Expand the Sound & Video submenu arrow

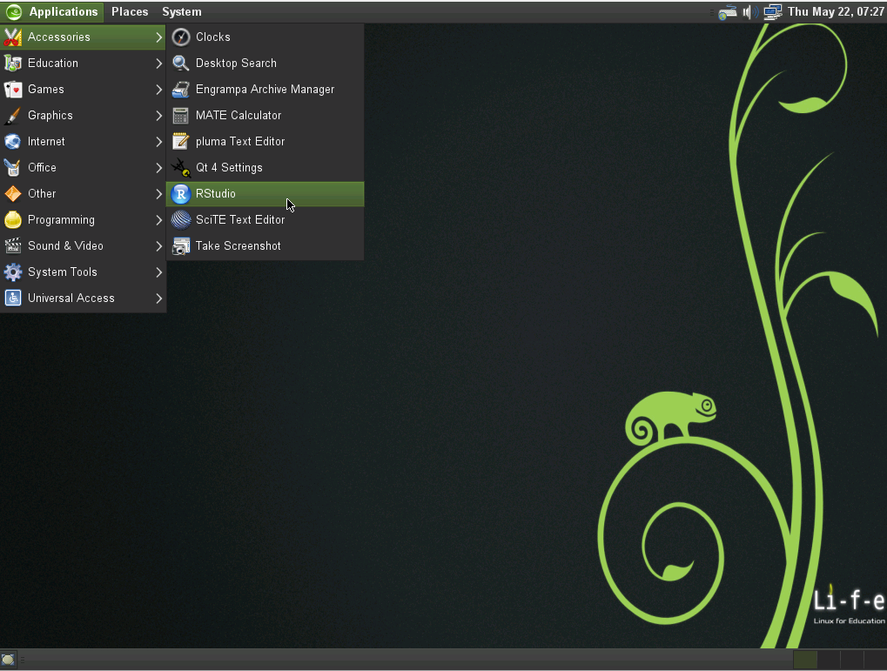point(159,245)
